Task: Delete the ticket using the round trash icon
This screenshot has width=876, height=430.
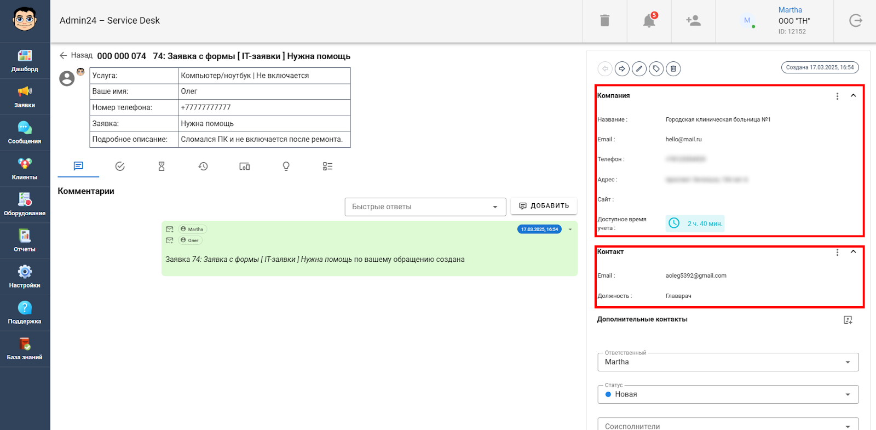Action: [x=673, y=68]
